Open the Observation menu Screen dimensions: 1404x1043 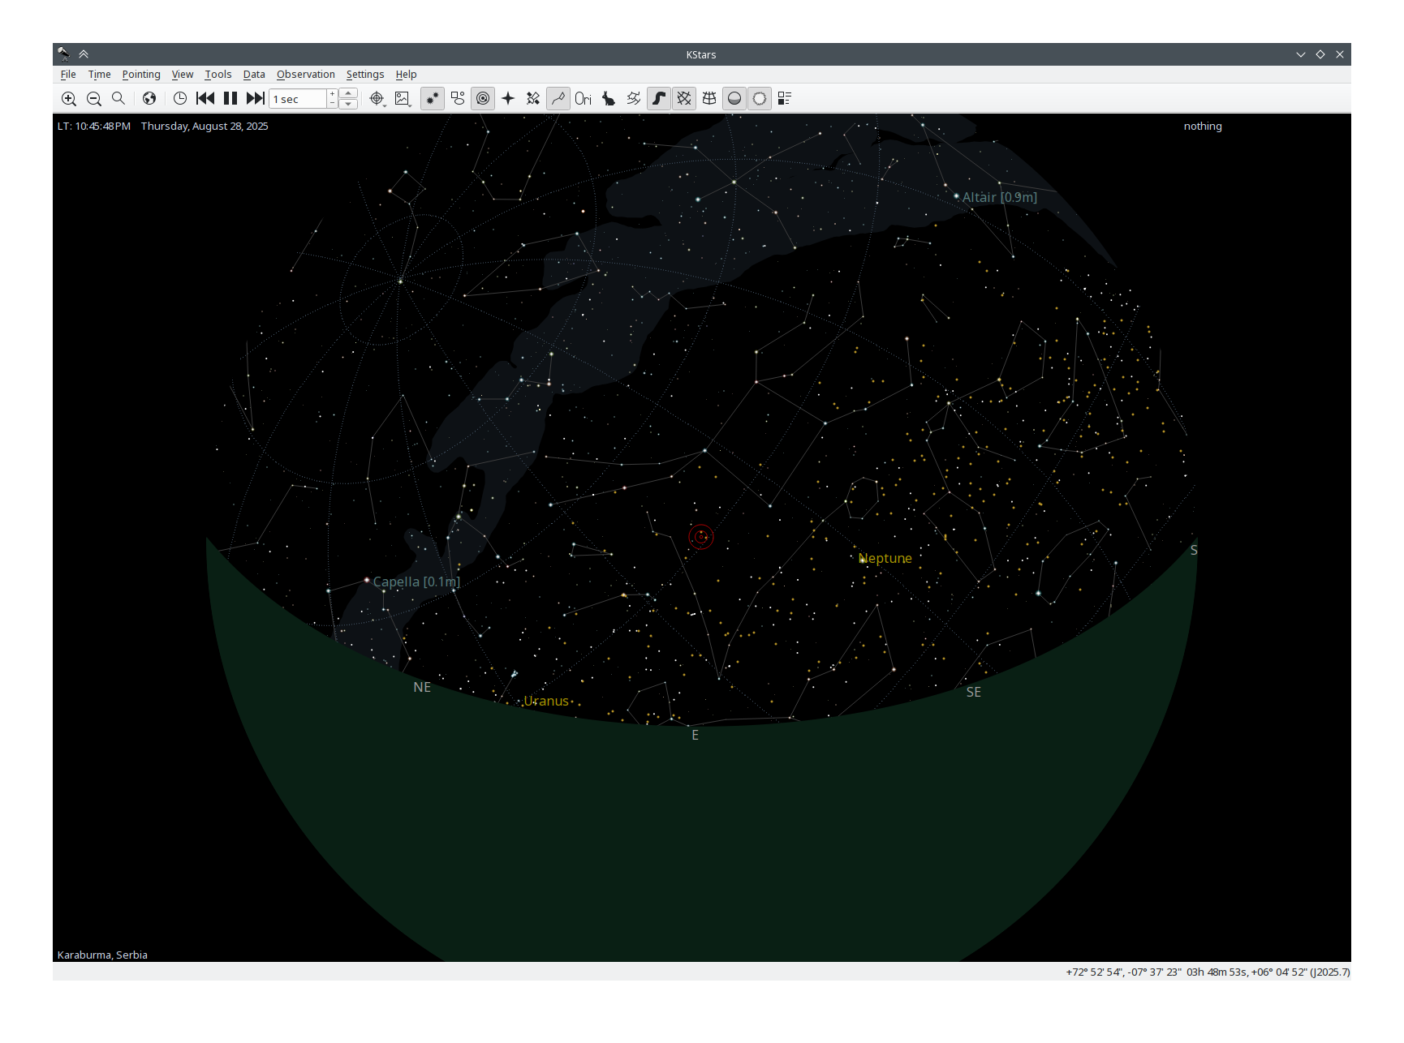point(305,75)
